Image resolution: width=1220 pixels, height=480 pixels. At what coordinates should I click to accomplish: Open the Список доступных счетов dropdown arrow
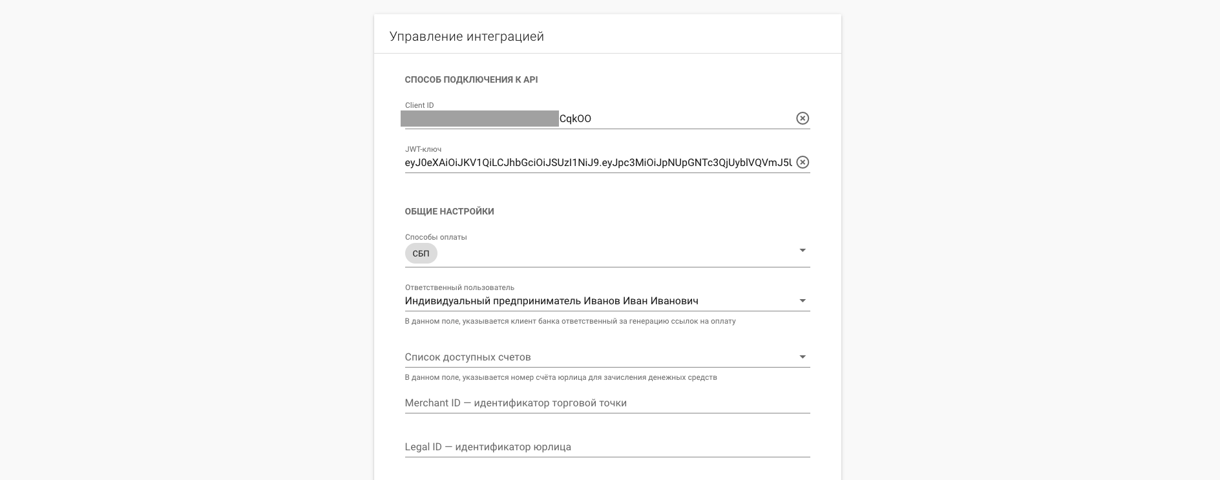(x=803, y=357)
